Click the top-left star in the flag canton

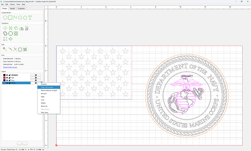[63, 51]
